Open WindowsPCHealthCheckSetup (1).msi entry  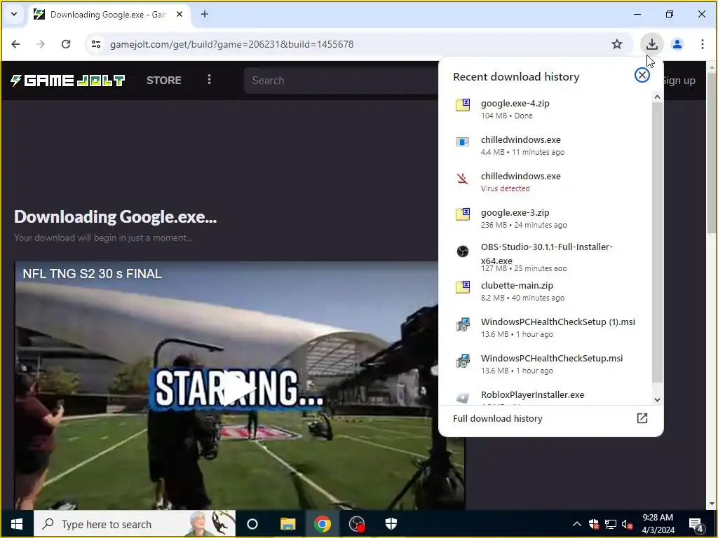545,328
